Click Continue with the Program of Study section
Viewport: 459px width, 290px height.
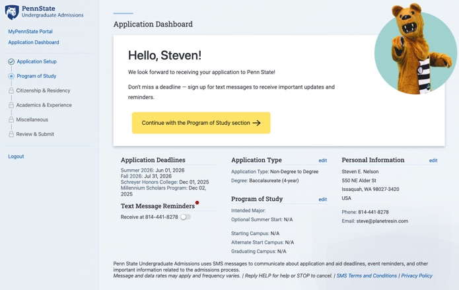(x=201, y=123)
